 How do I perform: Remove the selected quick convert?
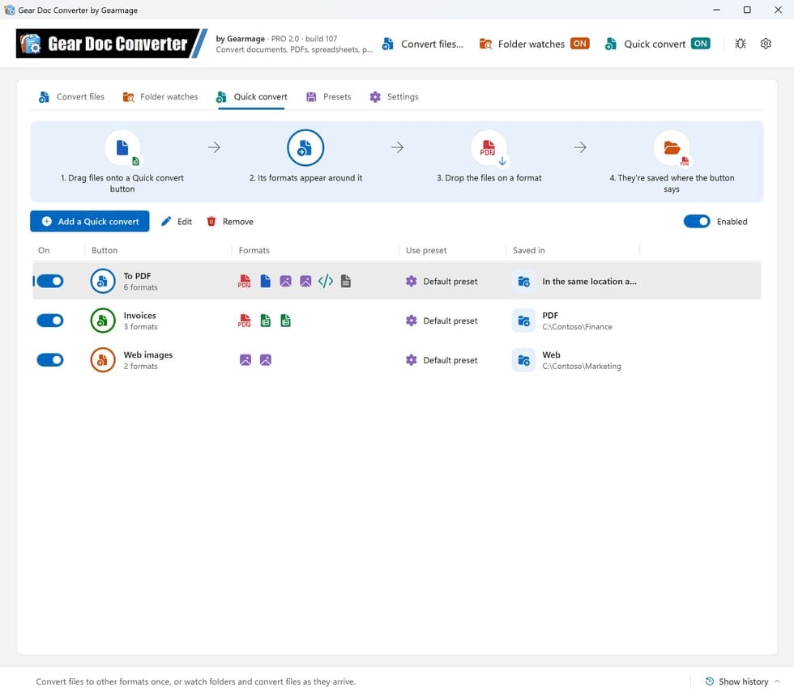click(x=230, y=222)
